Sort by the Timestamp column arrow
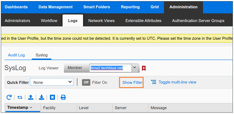The image size is (234, 114). tap(31, 108)
